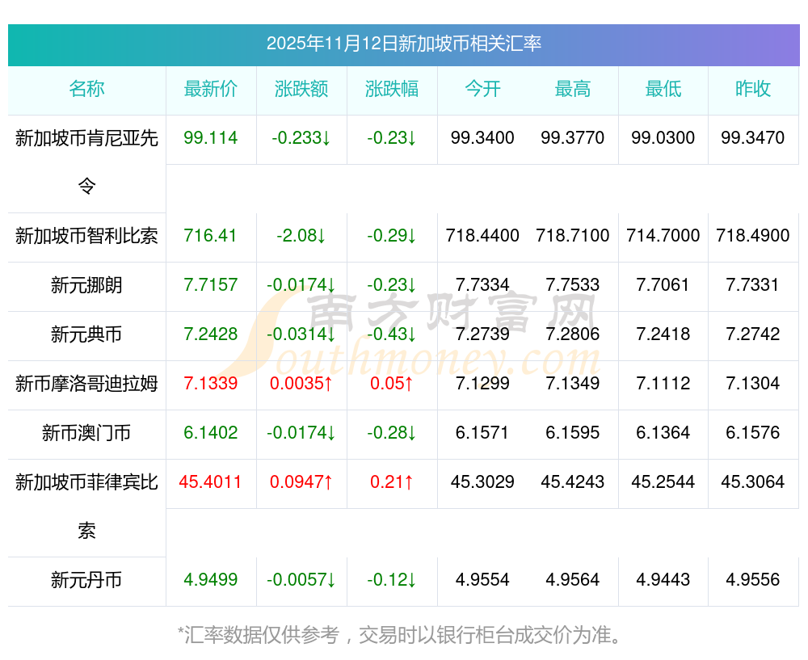
Task: Click the high value 99.3770
Action: (573, 137)
